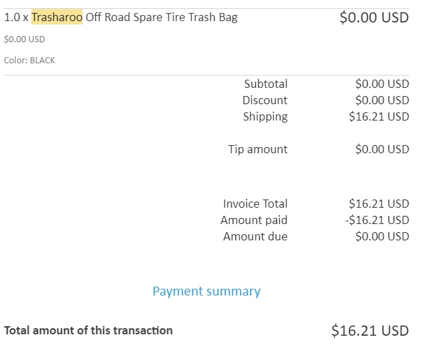Click the Shipping label
This screenshot has width=436, height=350.
(265, 116)
